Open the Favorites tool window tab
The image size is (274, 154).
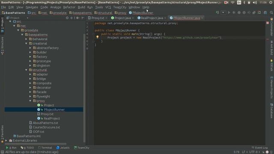[2, 134]
